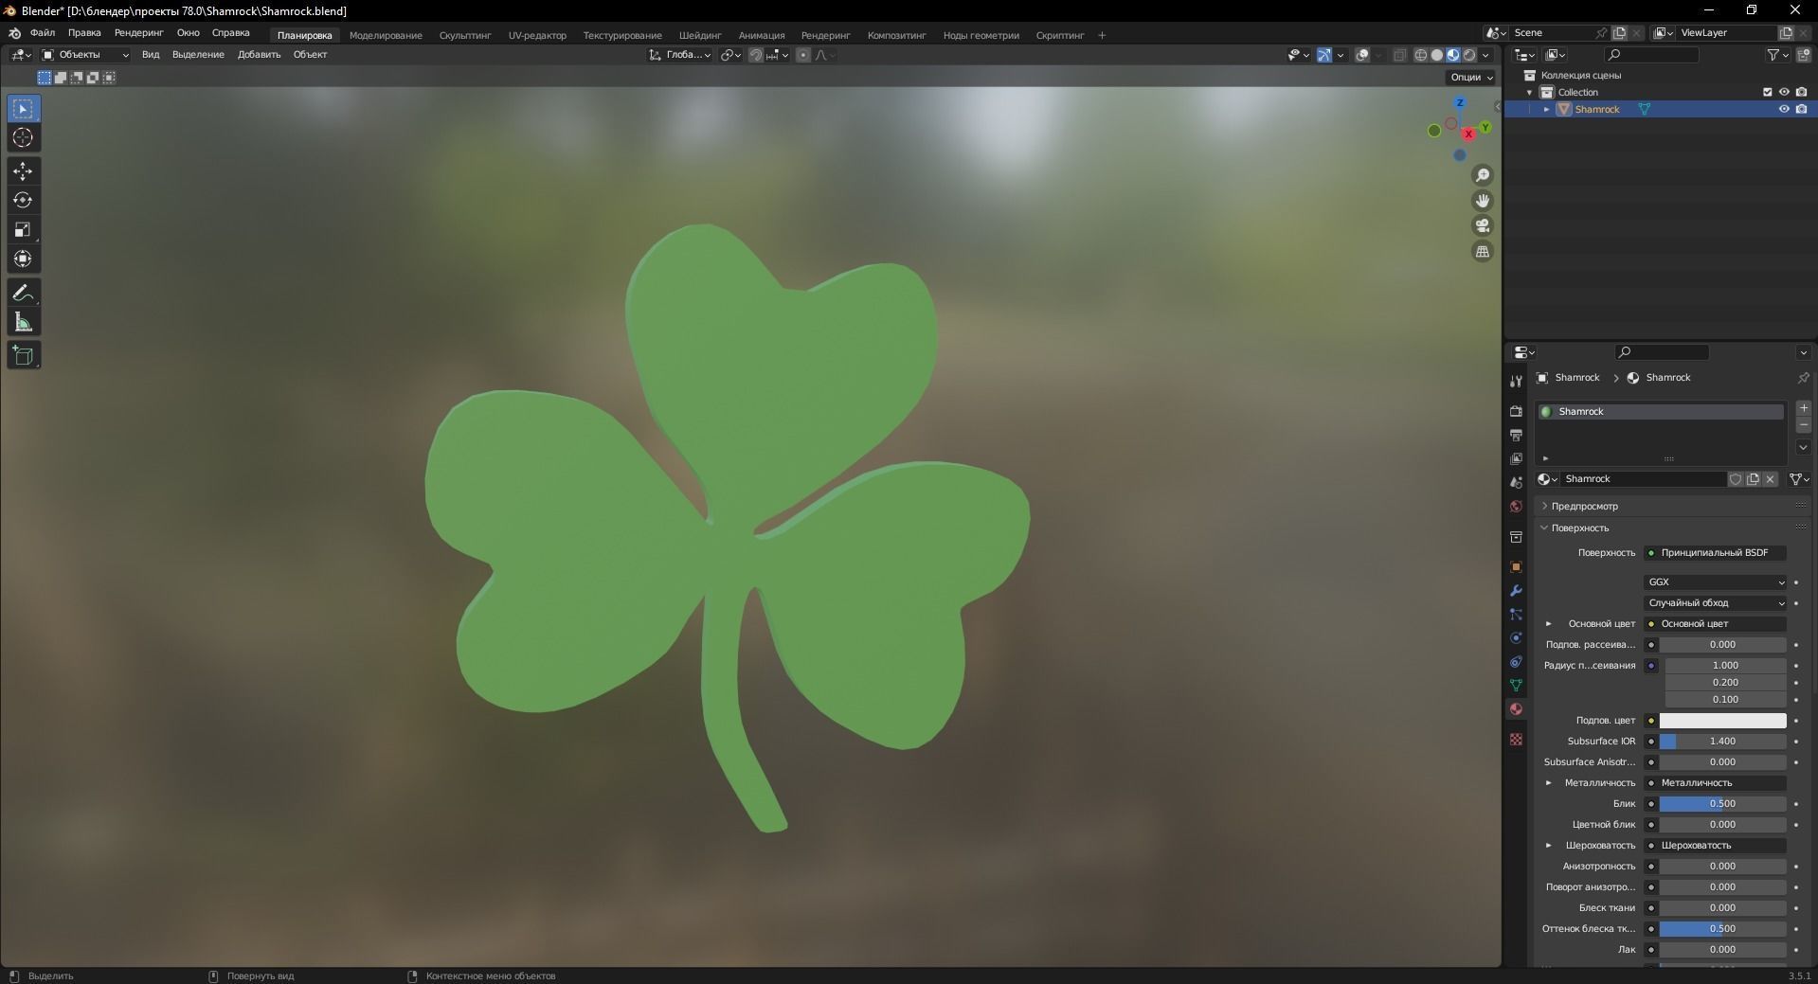Click the Принципиальный BSDF surface button
The image size is (1818, 984).
point(1716,553)
